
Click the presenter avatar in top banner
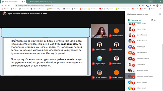point(5,13)
